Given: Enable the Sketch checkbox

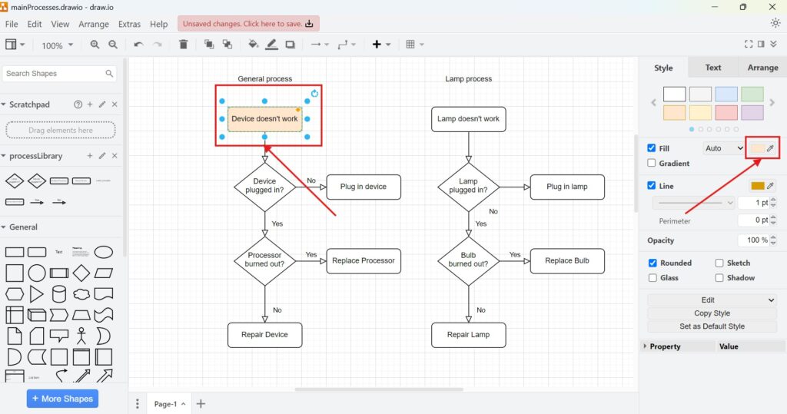Looking at the screenshot, I should click(x=719, y=263).
